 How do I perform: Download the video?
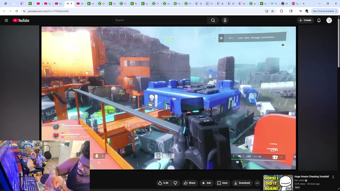pos(242,183)
